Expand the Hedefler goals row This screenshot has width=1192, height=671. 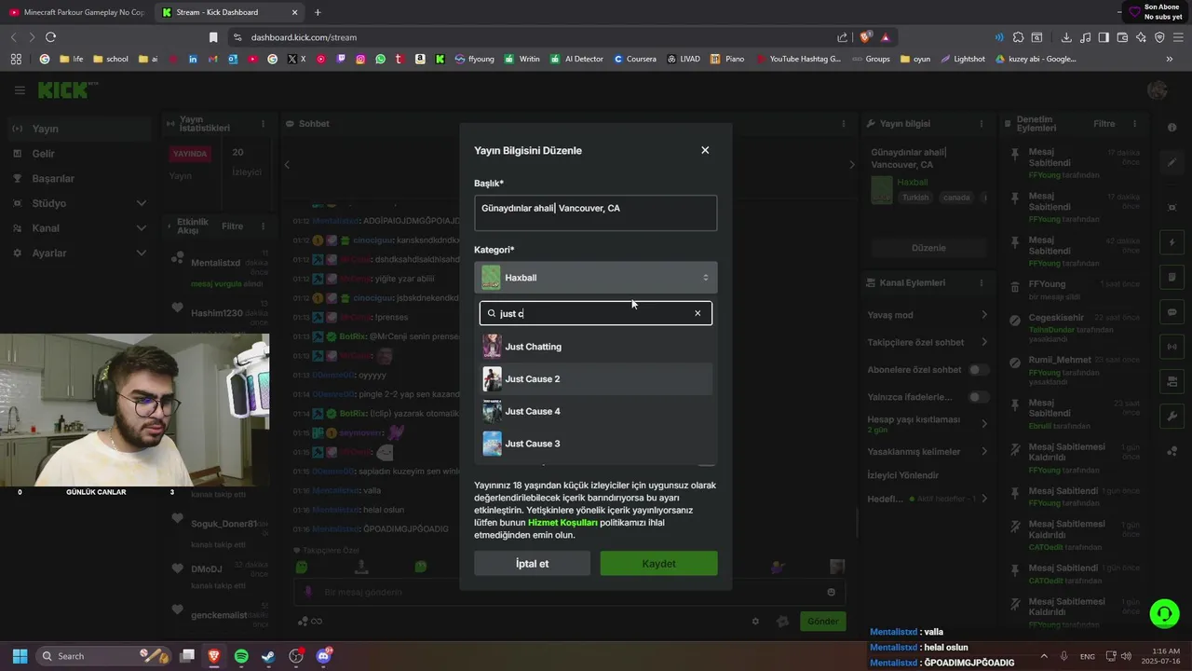(x=984, y=499)
